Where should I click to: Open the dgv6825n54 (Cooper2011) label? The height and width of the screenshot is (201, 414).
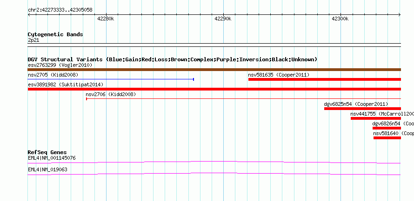click(356, 104)
